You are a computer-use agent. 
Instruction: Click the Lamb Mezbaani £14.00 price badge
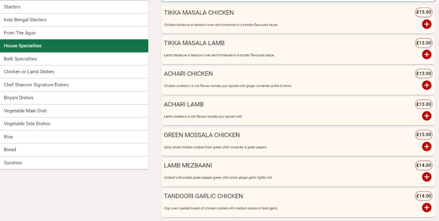point(424,165)
